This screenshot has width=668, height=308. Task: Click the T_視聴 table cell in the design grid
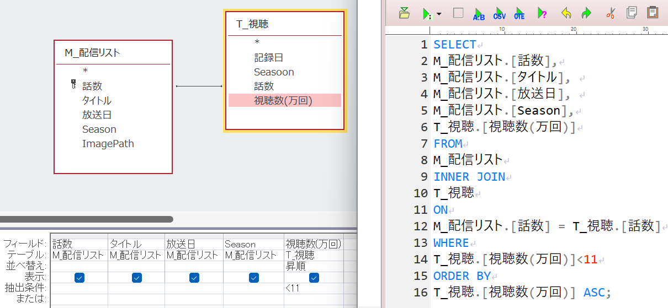point(314,255)
